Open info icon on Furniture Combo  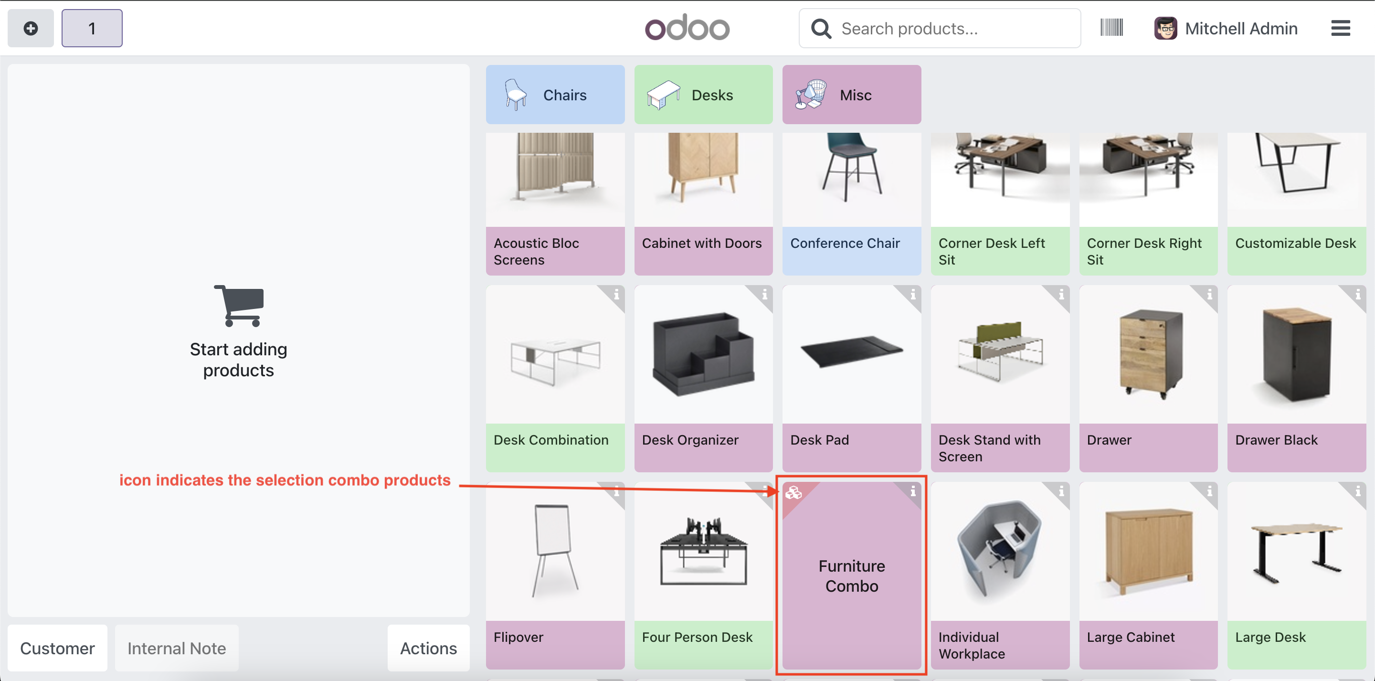pyautogui.click(x=913, y=491)
